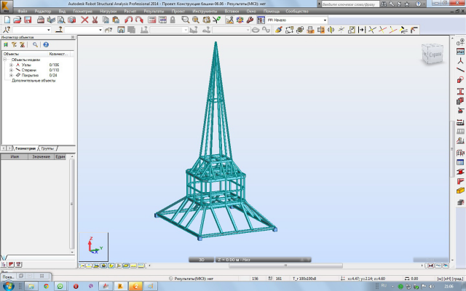Open the Помощь menu

[272, 12]
